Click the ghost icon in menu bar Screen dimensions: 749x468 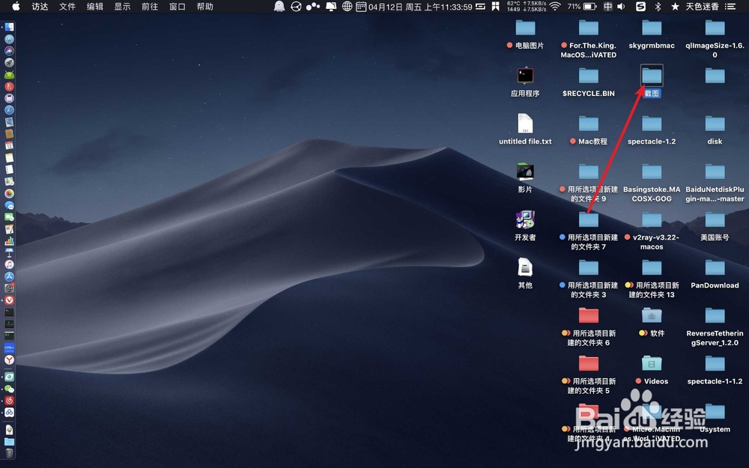click(279, 6)
